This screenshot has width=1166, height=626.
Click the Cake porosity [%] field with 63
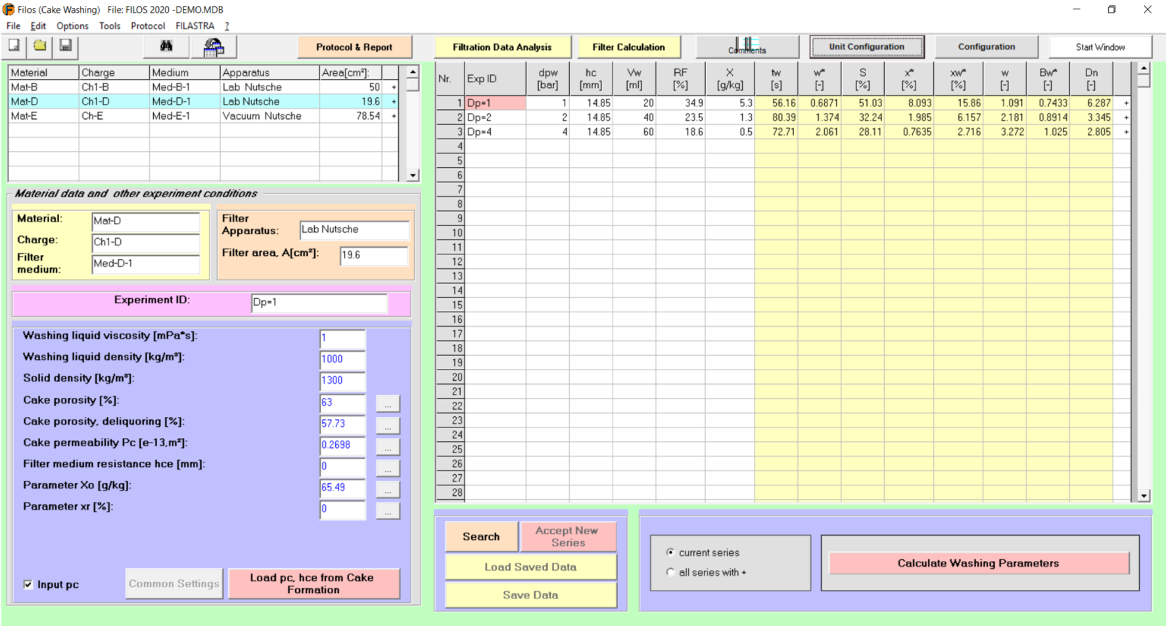click(x=342, y=402)
